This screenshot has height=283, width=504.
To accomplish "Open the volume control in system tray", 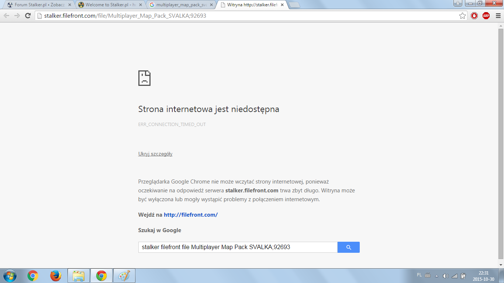I will (x=446, y=276).
